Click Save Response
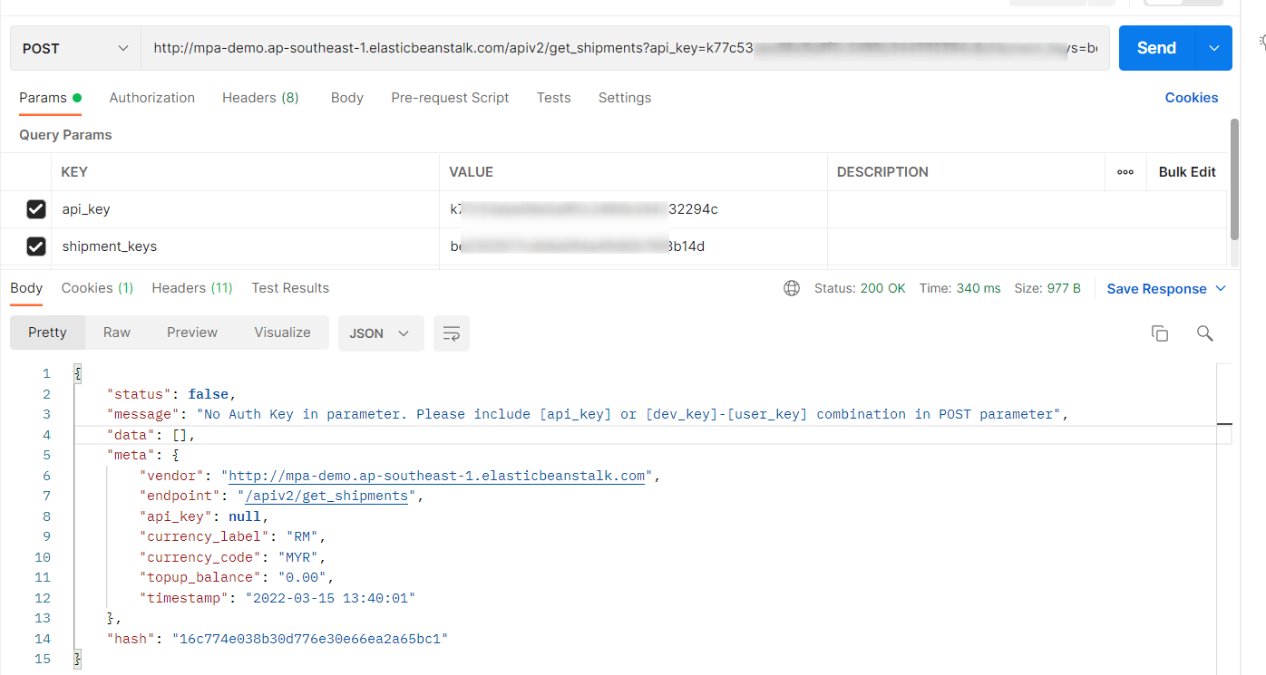The width and height of the screenshot is (1266, 675). (x=1156, y=289)
